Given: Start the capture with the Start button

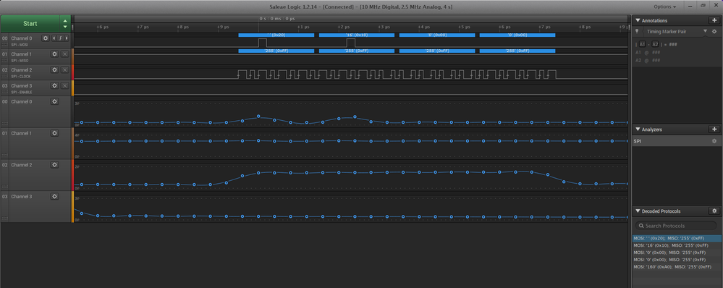Looking at the screenshot, I should click(x=30, y=23).
